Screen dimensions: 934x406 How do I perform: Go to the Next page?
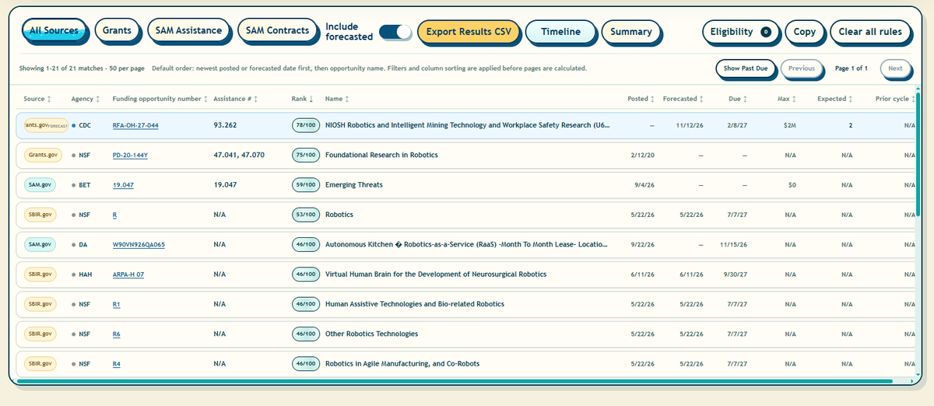click(x=895, y=68)
